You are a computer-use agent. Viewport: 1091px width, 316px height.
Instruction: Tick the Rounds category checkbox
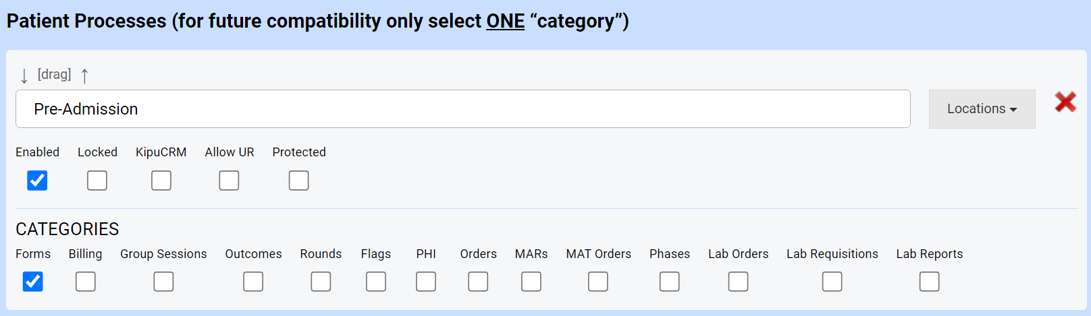tap(321, 282)
